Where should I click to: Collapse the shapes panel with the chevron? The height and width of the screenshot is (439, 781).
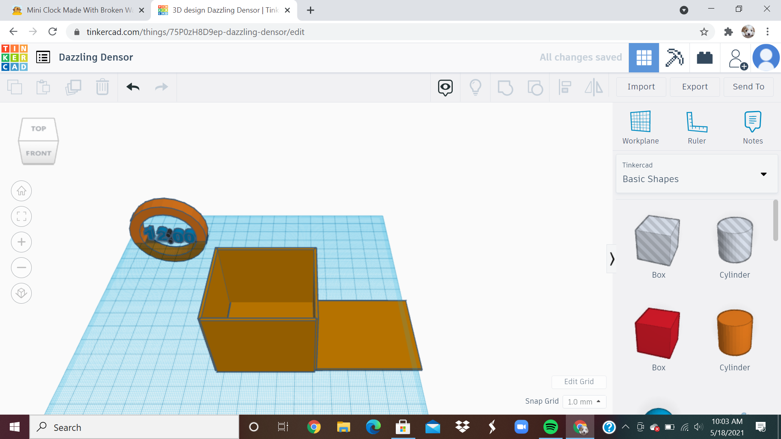612,259
